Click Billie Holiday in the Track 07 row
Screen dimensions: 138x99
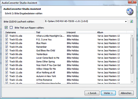pos(73,58)
